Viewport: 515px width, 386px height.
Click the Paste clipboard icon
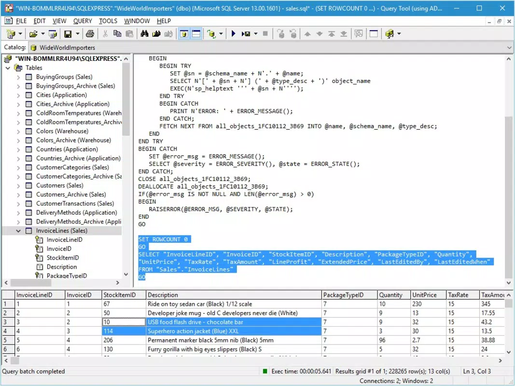pyautogui.click(x=129, y=34)
